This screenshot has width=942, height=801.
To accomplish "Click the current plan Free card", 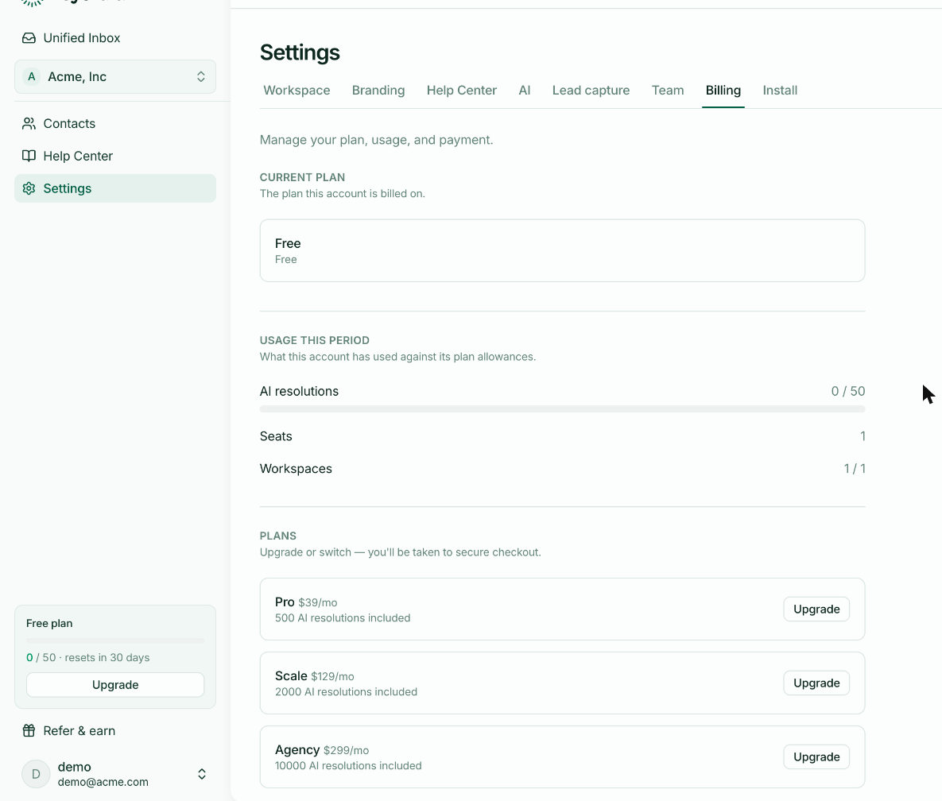I will click(x=562, y=250).
